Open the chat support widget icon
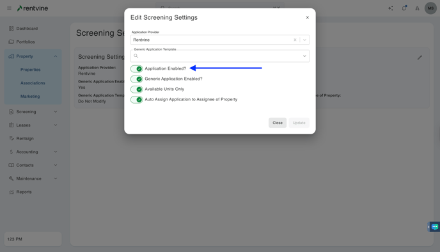The height and width of the screenshot is (252, 440). (x=434, y=227)
